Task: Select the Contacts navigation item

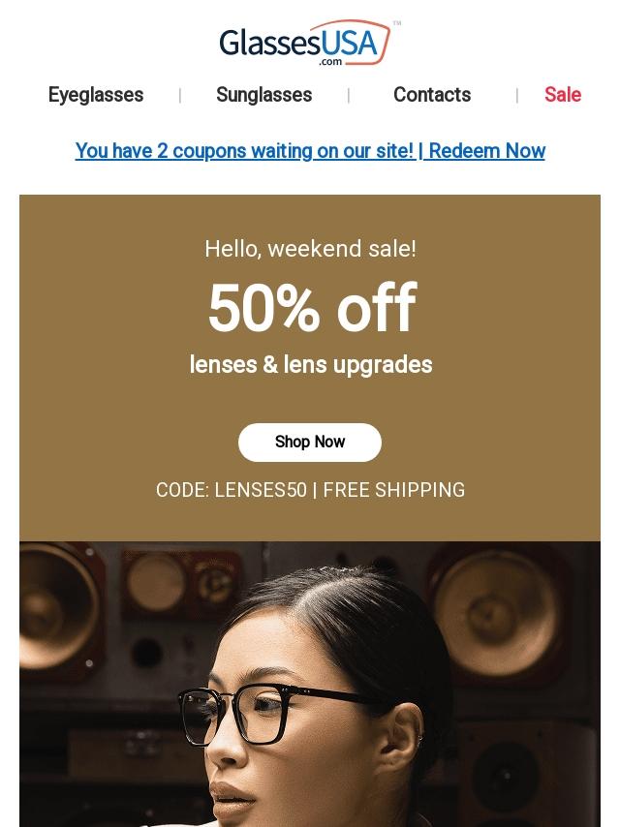Action: (x=432, y=95)
